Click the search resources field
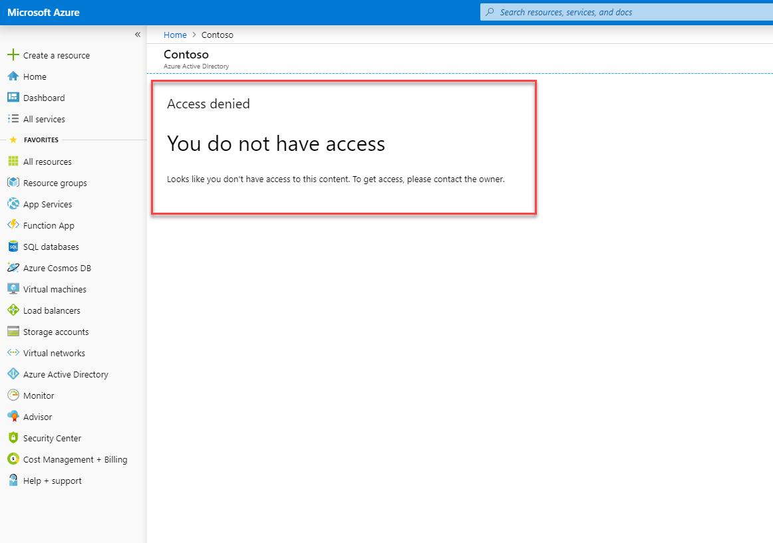 [x=625, y=12]
